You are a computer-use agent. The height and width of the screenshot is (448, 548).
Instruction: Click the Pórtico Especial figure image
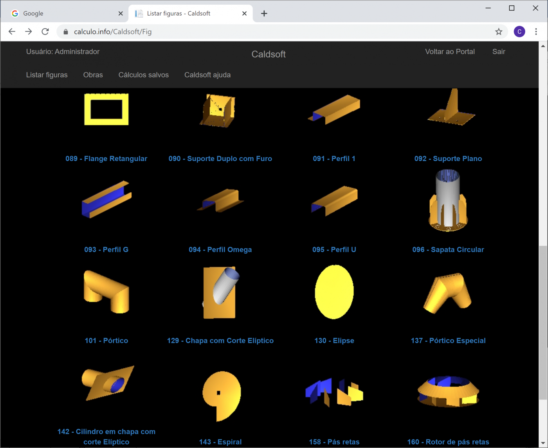coord(448,293)
